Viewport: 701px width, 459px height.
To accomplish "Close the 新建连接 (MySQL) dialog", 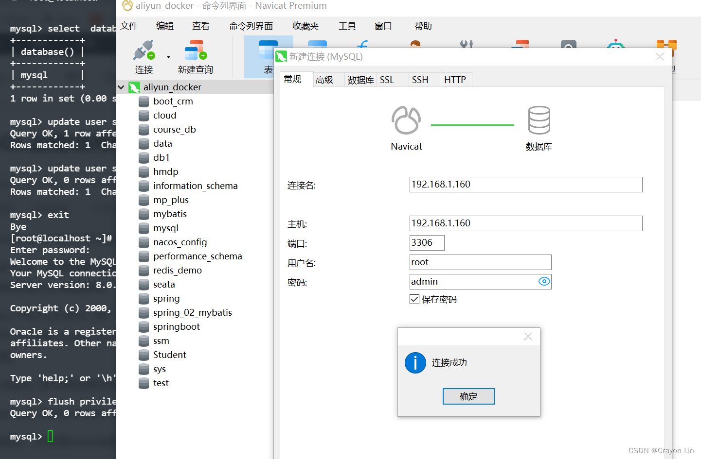I will pyautogui.click(x=660, y=57).
